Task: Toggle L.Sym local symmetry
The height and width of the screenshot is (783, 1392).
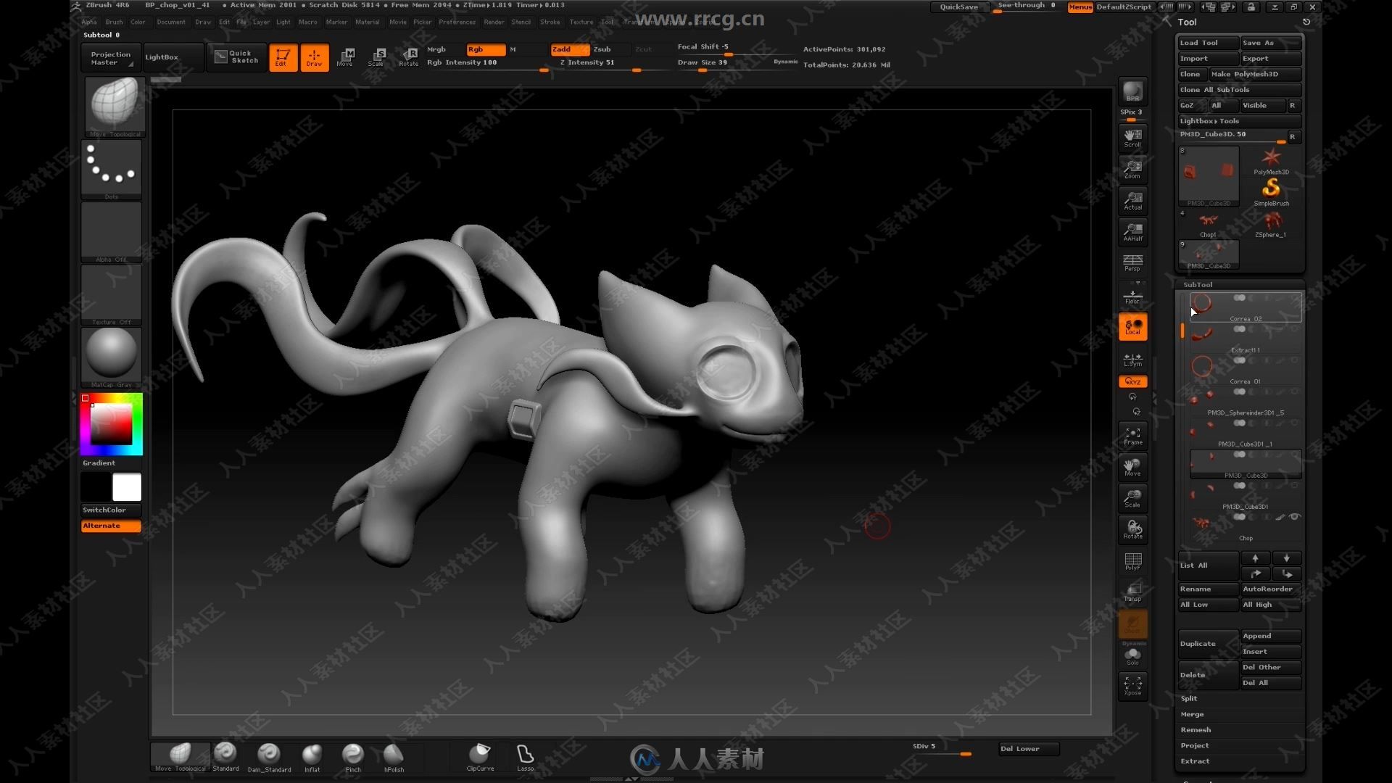Action: tap(1132, 359)
